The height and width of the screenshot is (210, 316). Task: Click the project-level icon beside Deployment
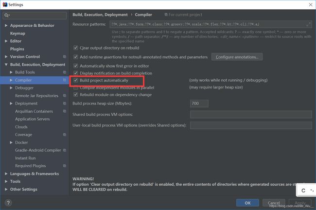[65, 104]
